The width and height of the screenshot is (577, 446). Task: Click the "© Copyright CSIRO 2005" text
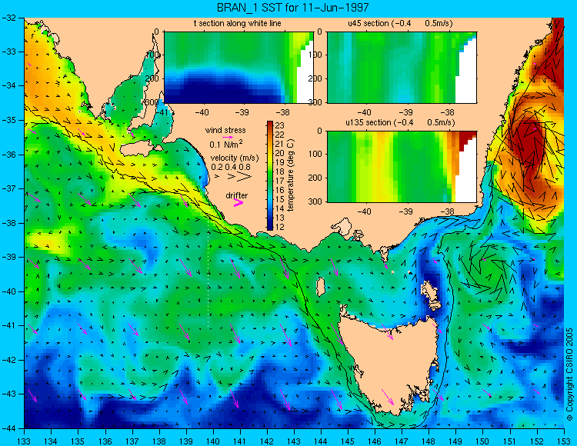569,374
